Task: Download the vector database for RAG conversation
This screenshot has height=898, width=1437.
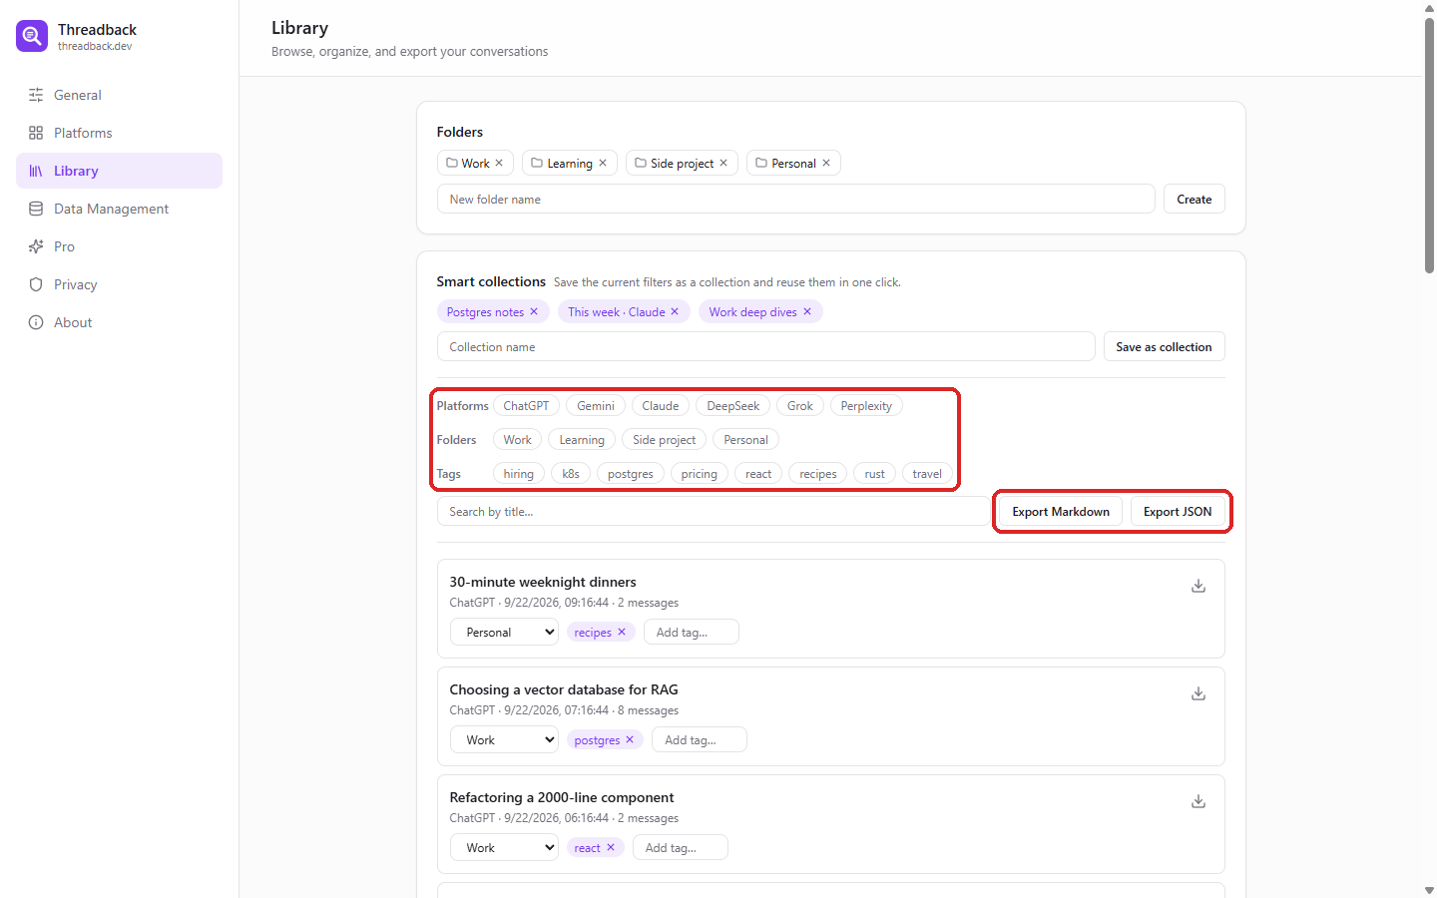Action: 1198,693
